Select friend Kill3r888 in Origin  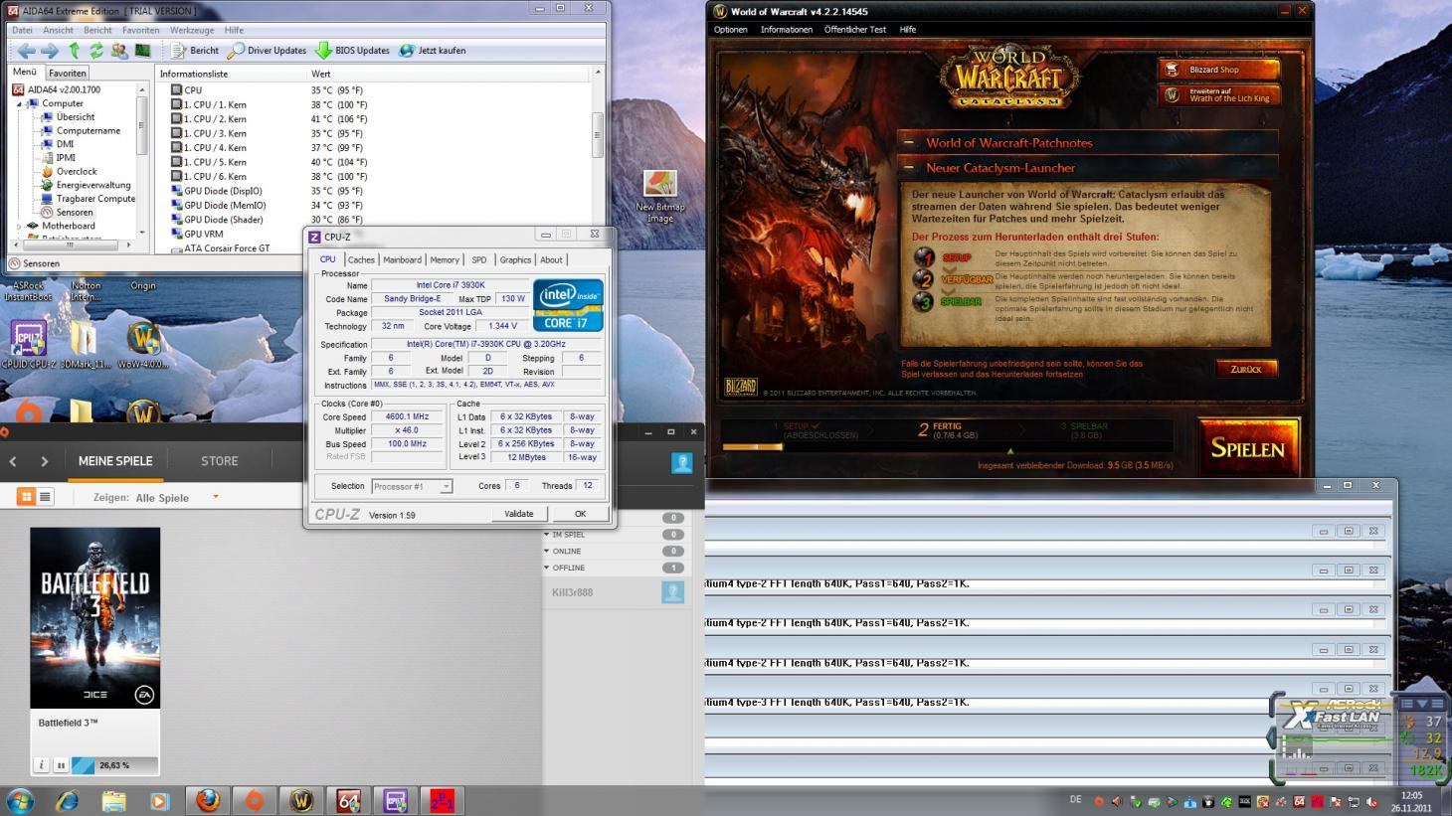pyautogui.click(x=617, y=592)
